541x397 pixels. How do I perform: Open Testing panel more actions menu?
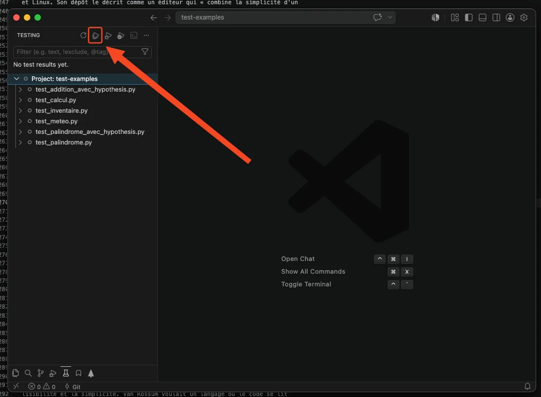(146, 35)
